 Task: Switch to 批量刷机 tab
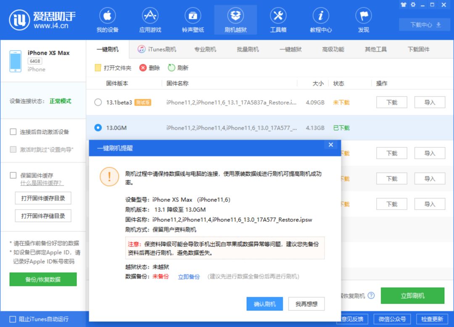248,49
